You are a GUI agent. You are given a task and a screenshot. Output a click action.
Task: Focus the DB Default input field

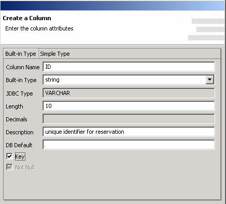[129, 145]
